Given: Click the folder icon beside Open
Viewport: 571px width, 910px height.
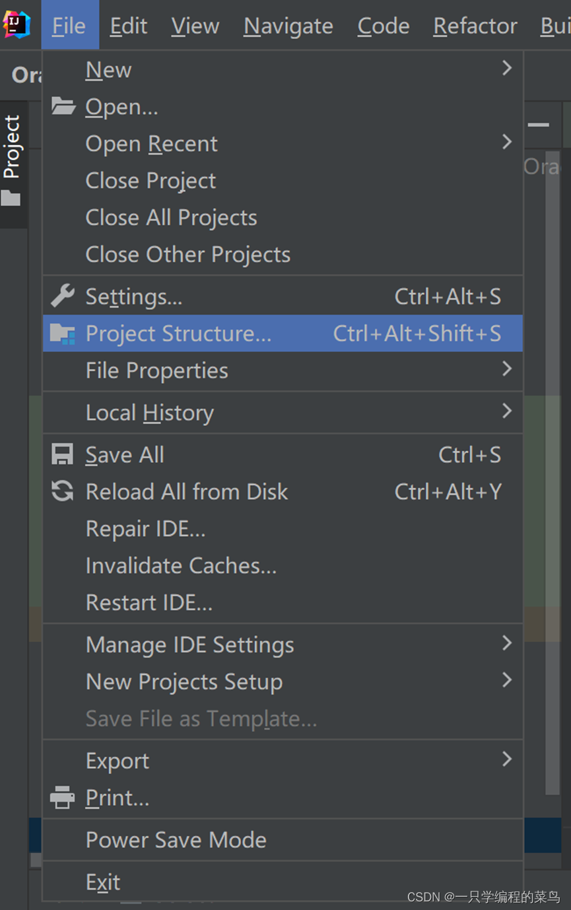Looking at the screenshot, I should (63, 106).
